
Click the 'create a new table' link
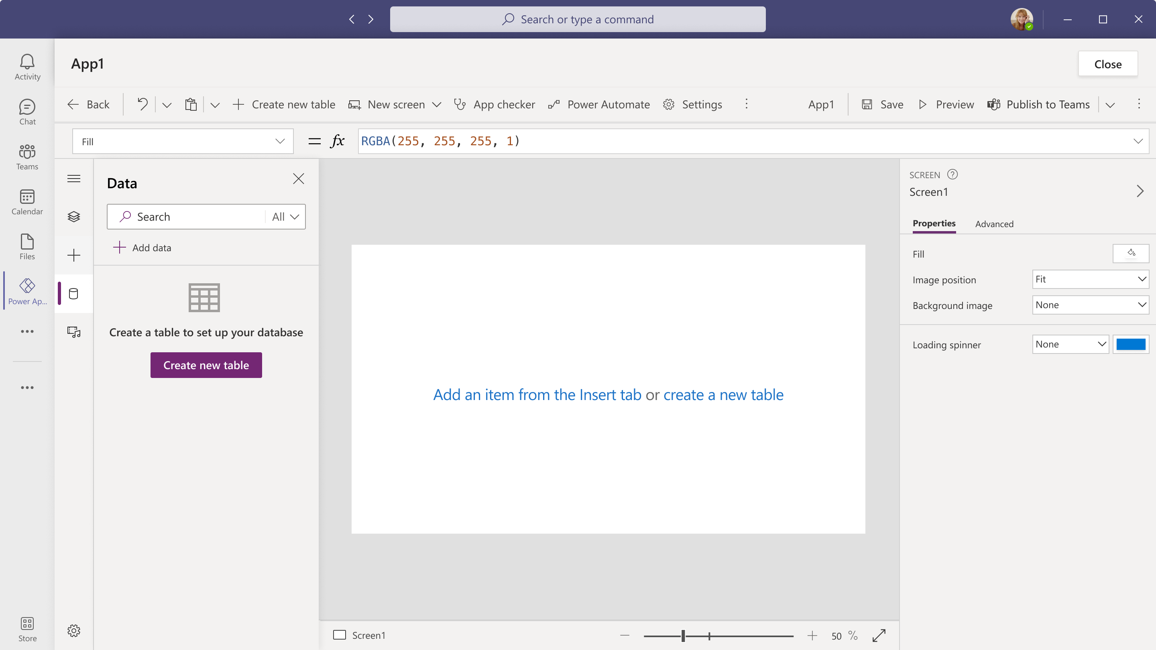723,395
